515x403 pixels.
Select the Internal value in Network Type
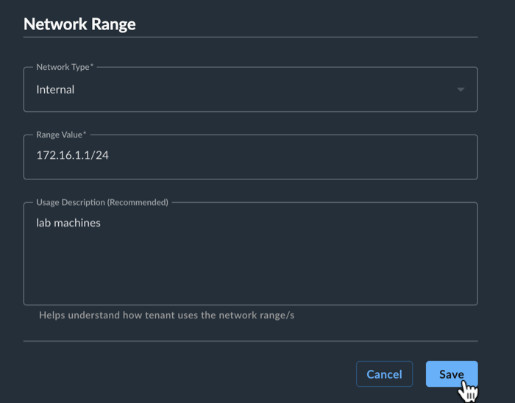tap(55, 90)
